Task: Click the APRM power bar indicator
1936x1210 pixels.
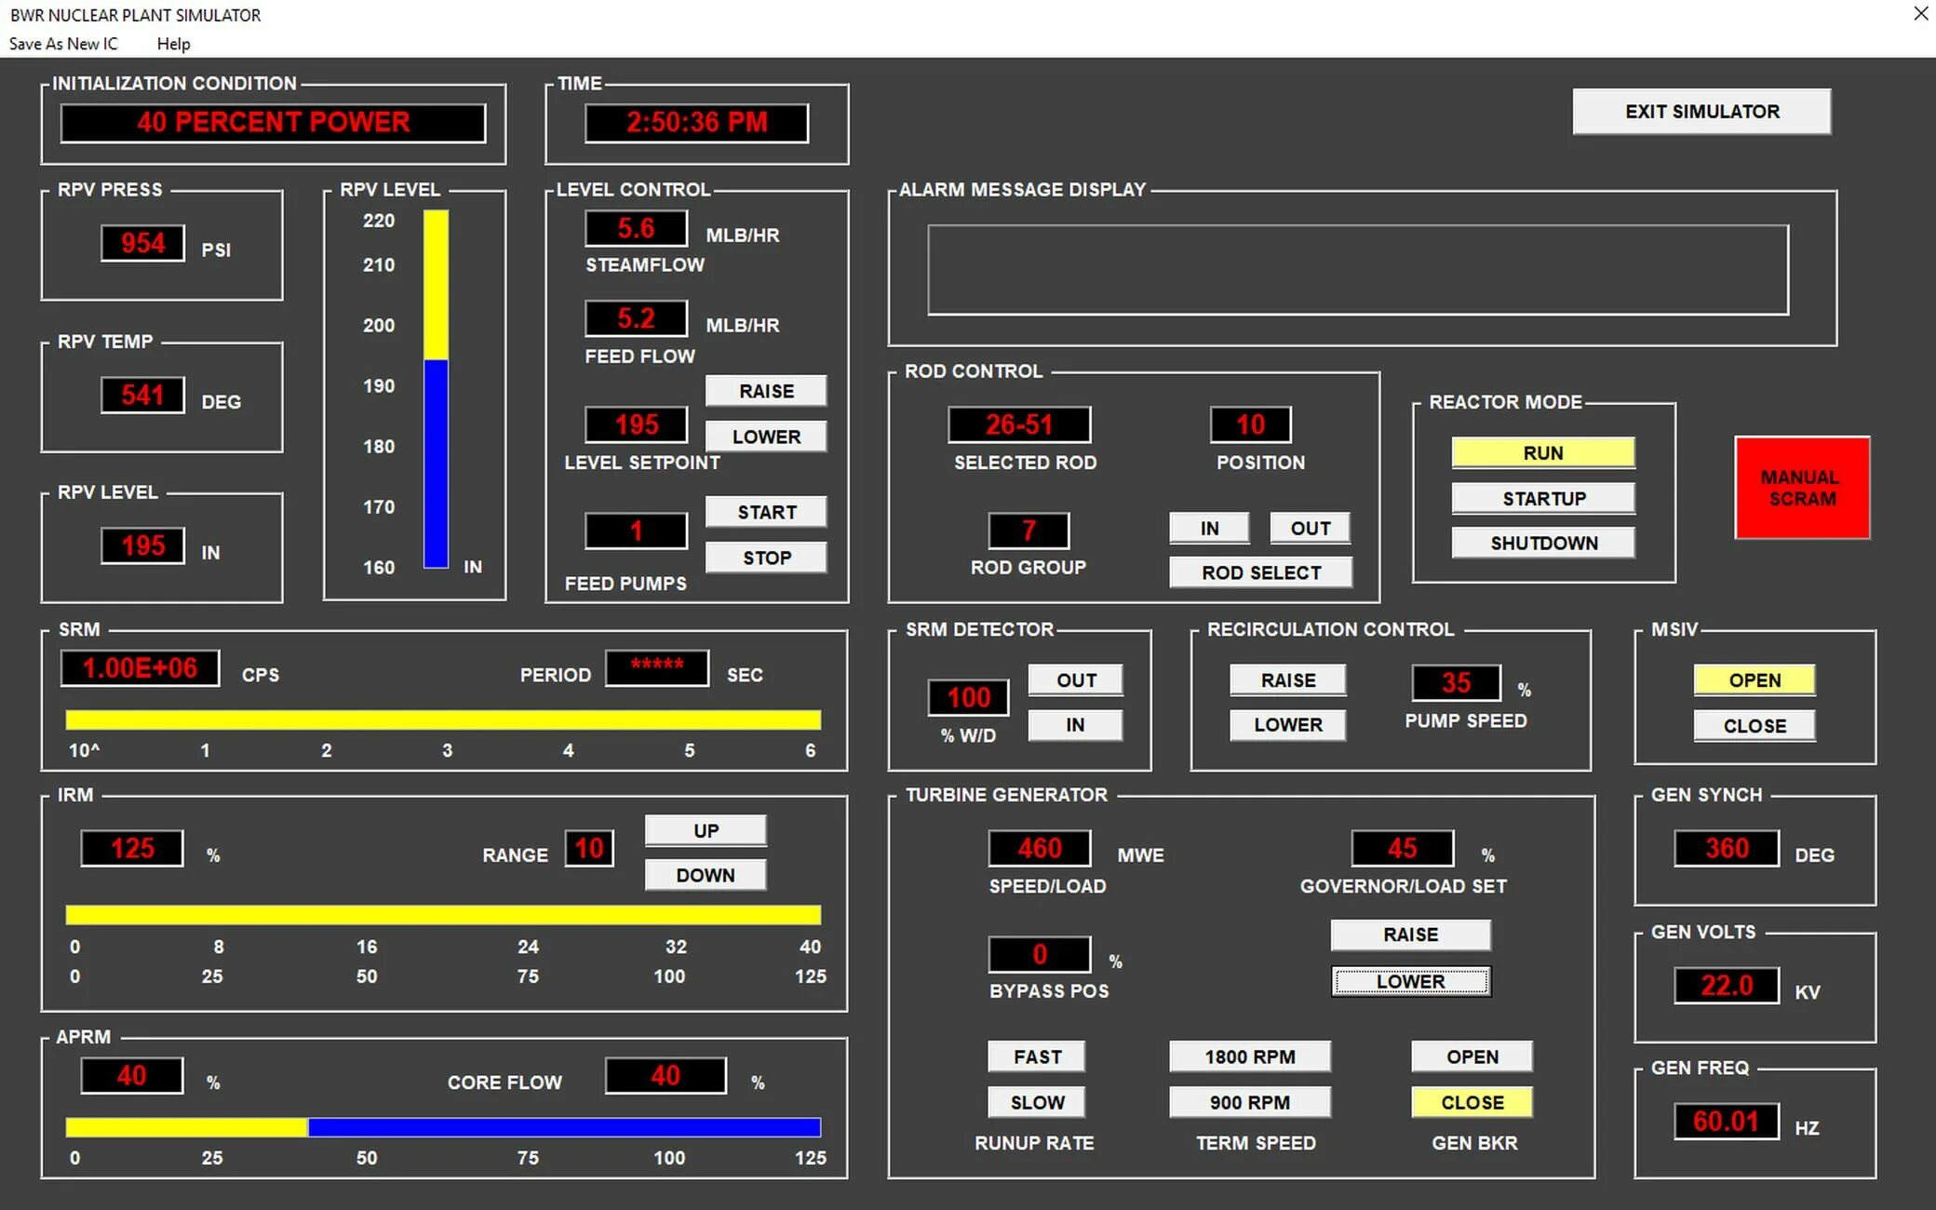Action: coord(442,1127)
